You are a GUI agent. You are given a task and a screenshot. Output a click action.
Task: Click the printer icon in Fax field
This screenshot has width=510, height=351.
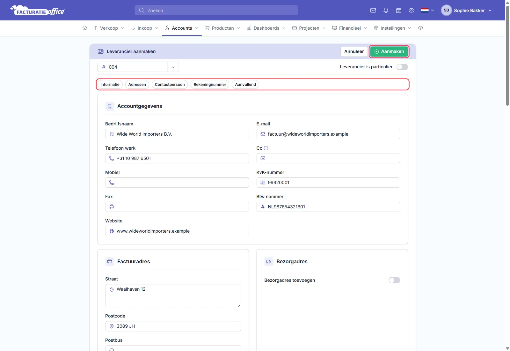[112, 207]
